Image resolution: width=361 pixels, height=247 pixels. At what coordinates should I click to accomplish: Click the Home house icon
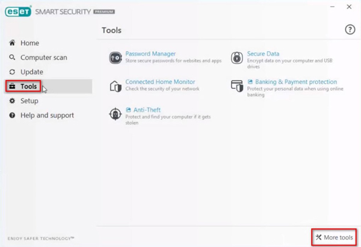point(12,43)
